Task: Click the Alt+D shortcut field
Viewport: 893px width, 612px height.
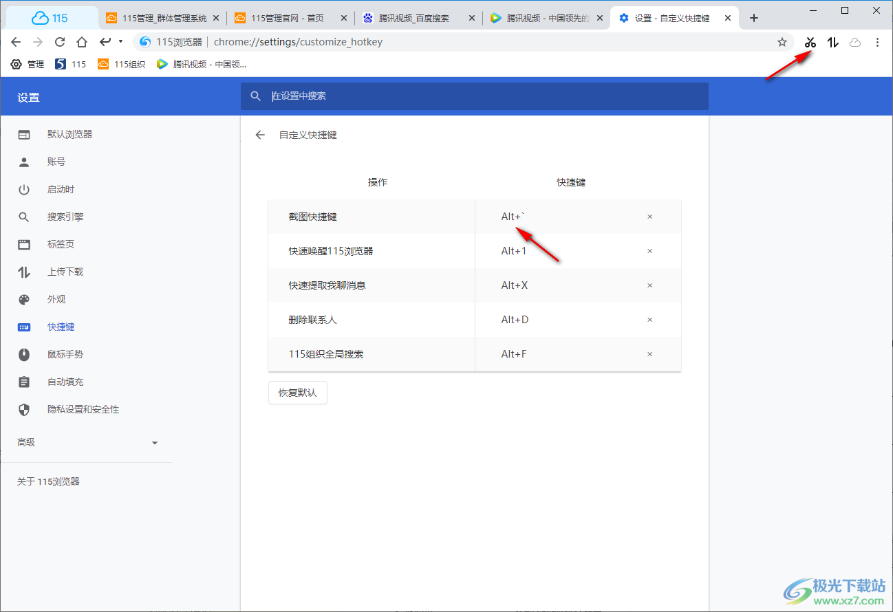Action: tap(515, 320)
